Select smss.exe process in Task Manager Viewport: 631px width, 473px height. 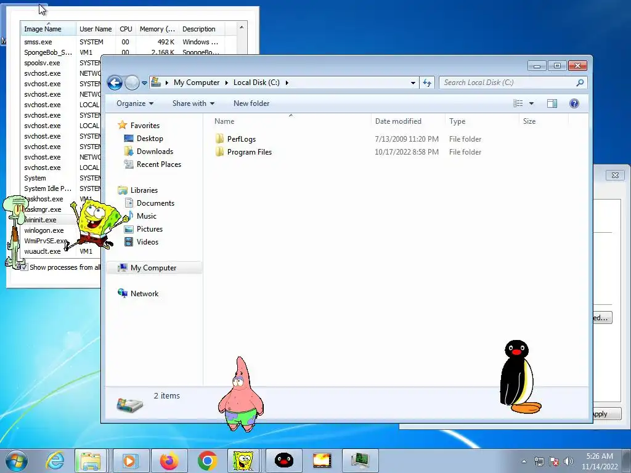pyautogui.click(x=38, y=42)
